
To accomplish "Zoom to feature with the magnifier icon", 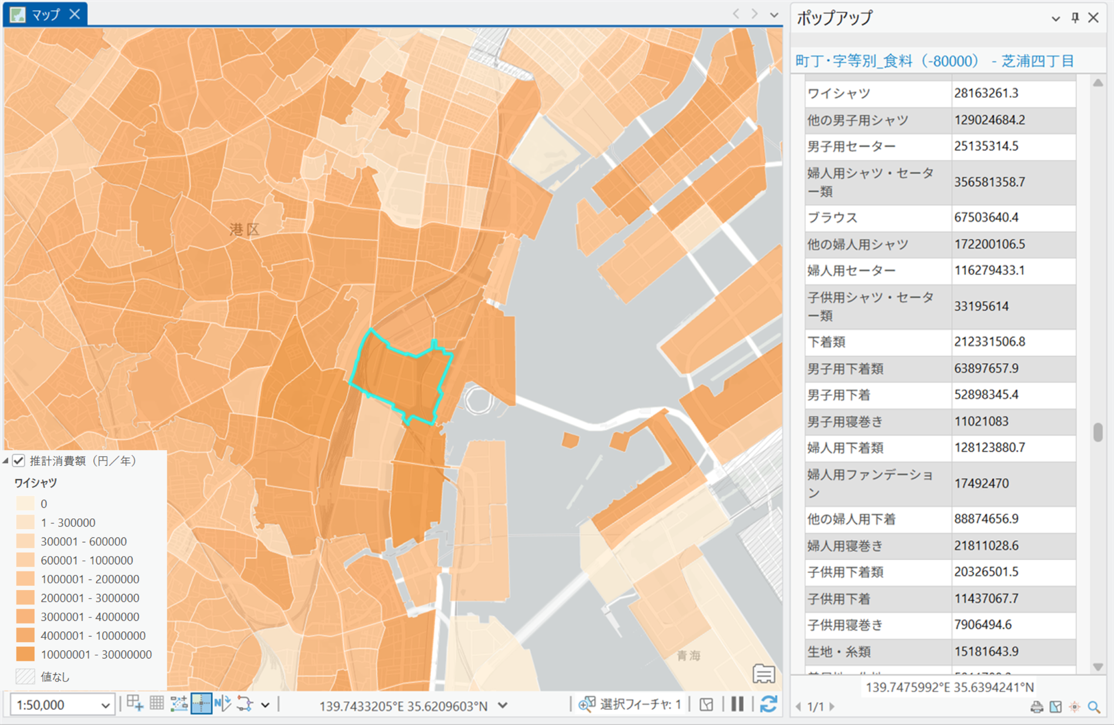I will pos(1094,707).
